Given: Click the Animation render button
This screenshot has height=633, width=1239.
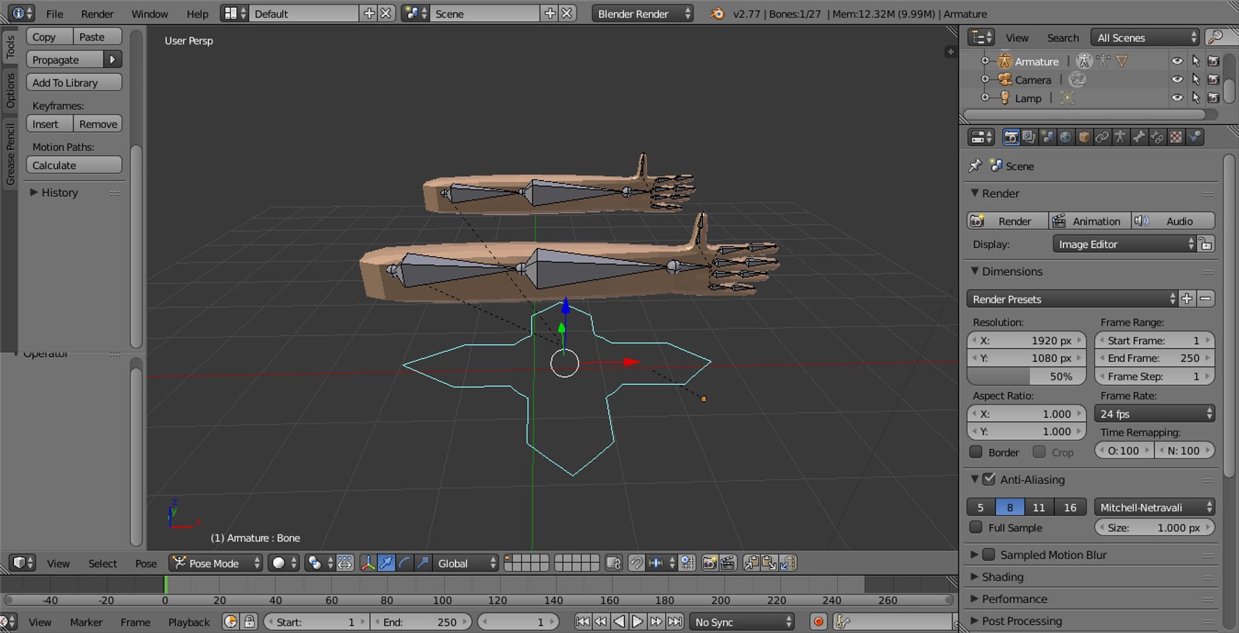Looking at the screenshot, I should click(1090, 221).
